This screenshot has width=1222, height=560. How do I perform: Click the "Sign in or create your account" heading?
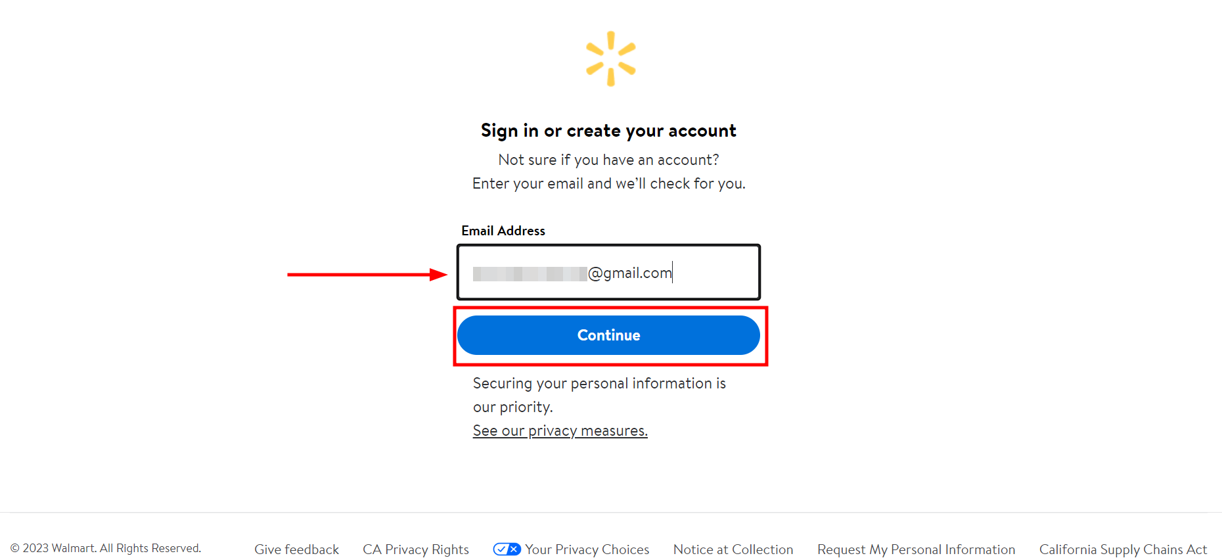point(608,130)
